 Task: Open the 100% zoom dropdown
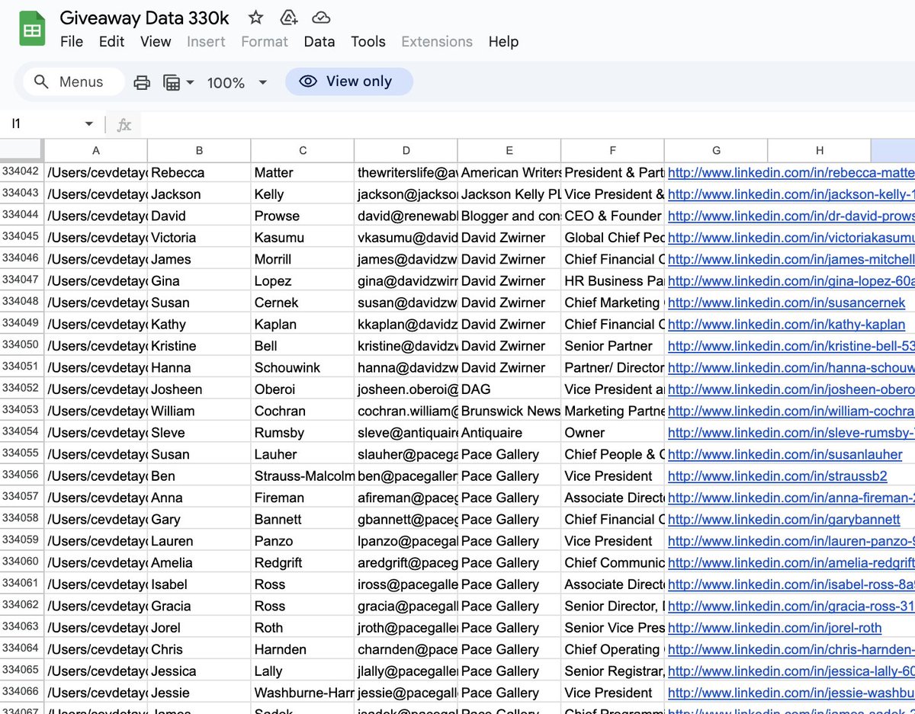pyautogui.click(x=237, y=82)
